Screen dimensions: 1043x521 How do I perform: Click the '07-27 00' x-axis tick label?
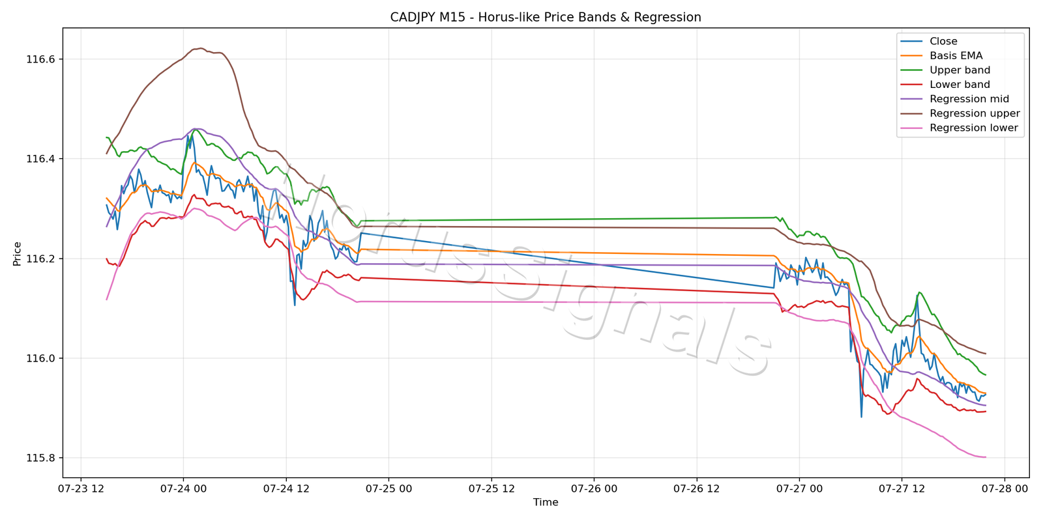(x=799, y=488)
